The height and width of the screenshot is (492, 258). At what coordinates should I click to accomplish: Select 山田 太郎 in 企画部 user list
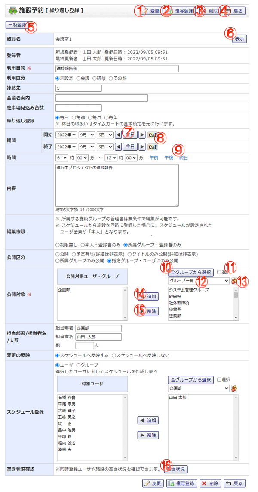(x=178, y=398)
